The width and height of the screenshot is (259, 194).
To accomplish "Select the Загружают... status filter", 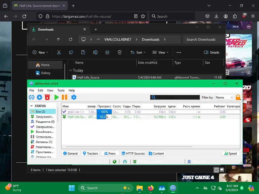I will click(x=42, y=117).
